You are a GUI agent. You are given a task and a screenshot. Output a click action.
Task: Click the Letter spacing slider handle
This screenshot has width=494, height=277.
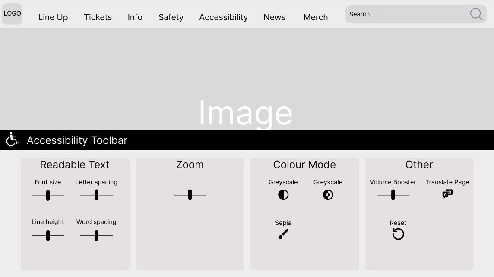click(x=96, y=195)
